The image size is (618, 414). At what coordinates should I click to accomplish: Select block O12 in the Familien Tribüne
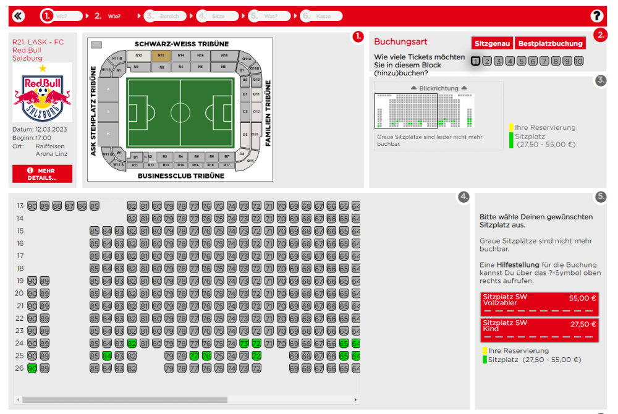(255, 111)
